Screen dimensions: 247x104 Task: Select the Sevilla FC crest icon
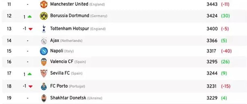(44, 73)
